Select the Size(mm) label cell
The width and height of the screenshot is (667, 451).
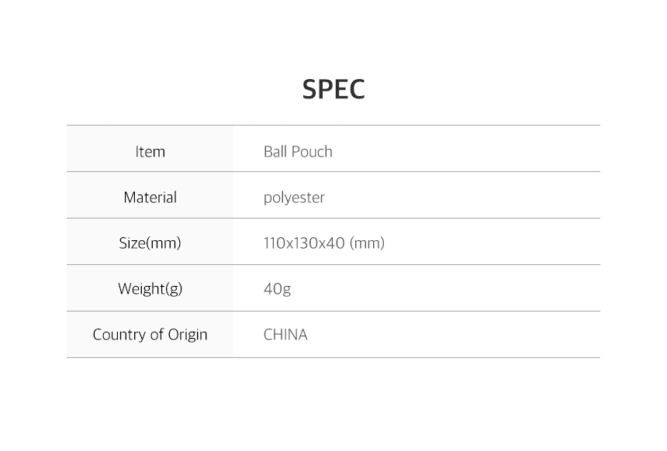point(150,242)
